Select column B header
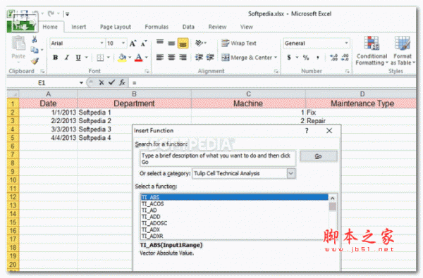Screen dimensions: 423x278 (x=134, y=94)
